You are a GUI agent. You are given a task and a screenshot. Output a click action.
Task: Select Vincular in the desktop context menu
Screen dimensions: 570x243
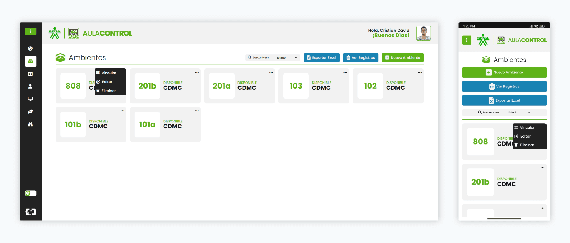point(109,73)
